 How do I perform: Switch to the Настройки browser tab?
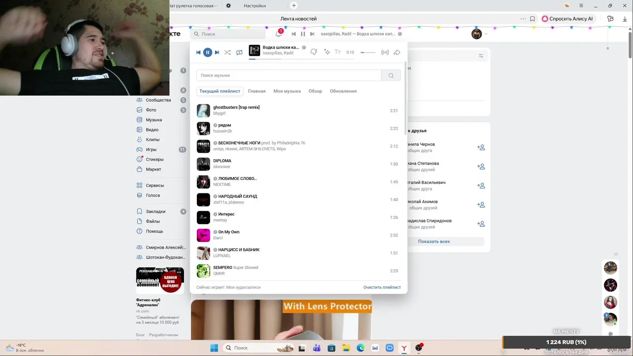pos(255,6)
